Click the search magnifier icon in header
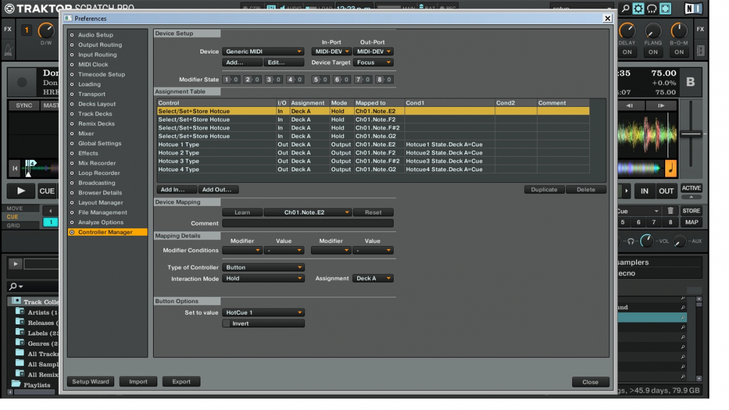 pyautogui.click(x=625, y=9)
